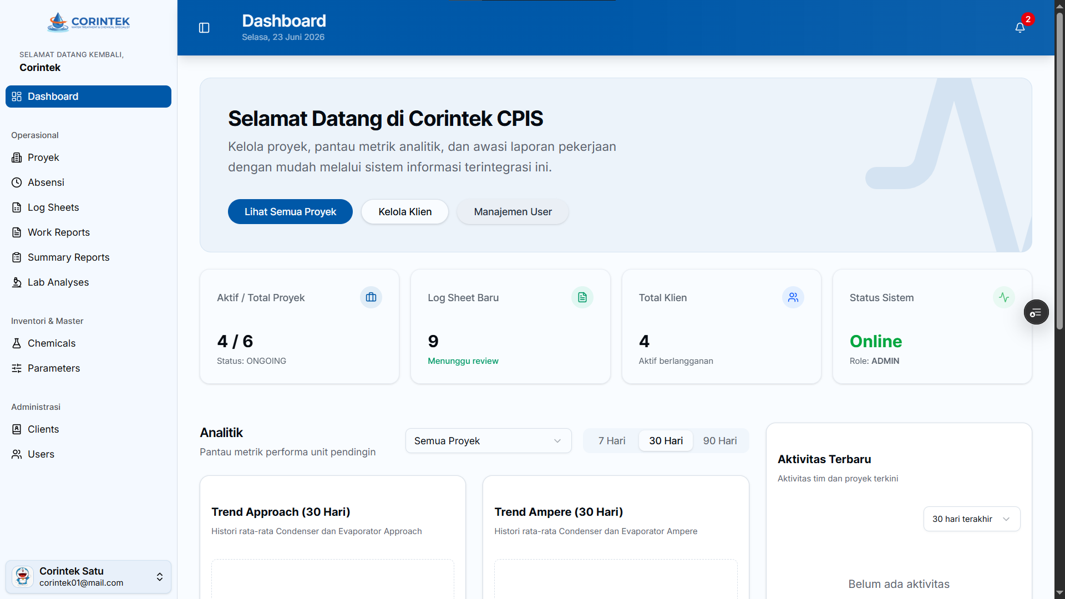
Task: Toggle the sidebar panel icon
Action: tap(204, 28)
